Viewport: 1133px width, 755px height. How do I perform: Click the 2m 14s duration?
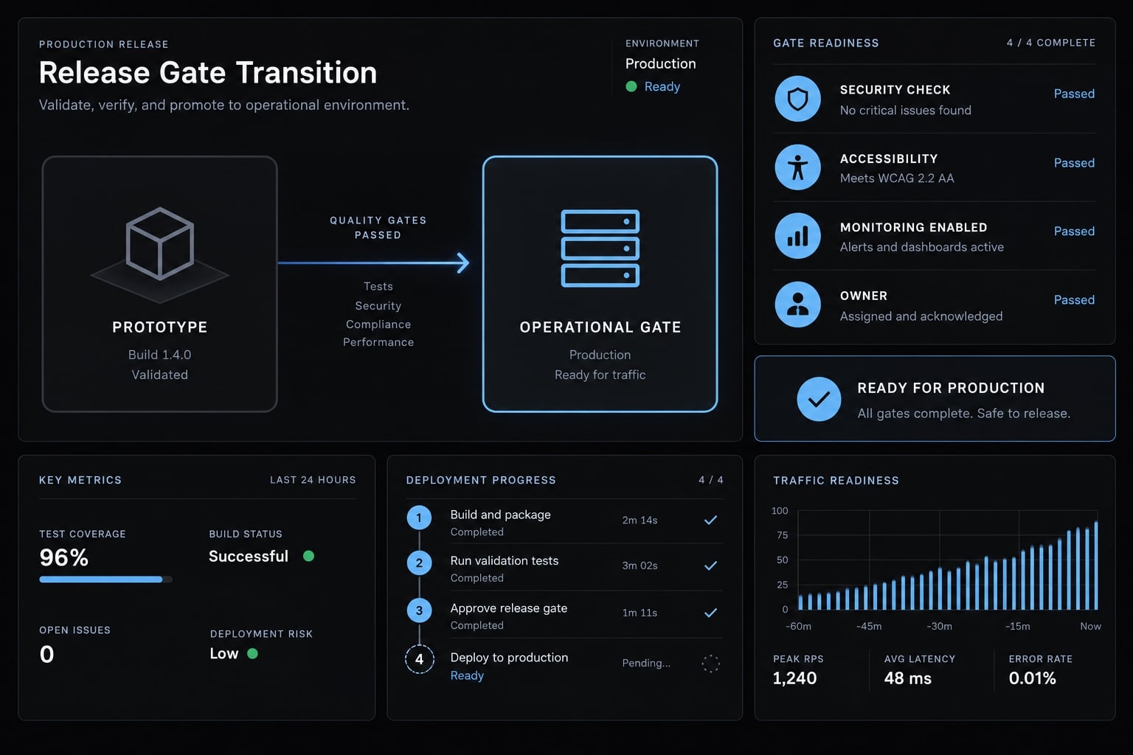coord(640,520)
